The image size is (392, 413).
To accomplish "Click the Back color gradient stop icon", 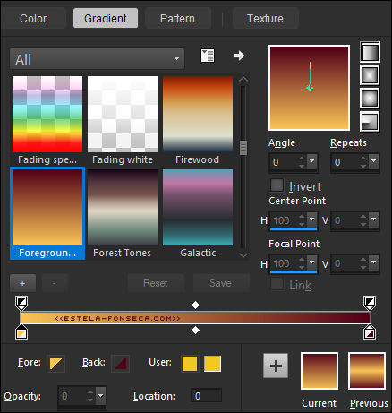I will (x=120, y=364).
